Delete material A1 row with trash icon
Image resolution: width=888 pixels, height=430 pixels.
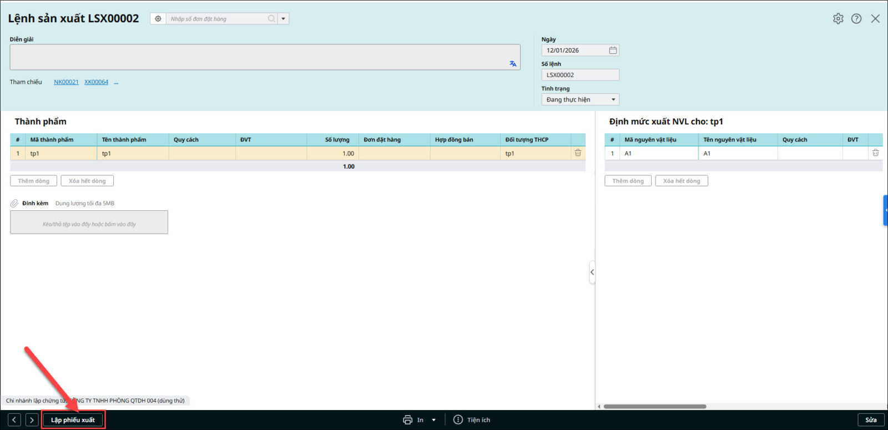[x=875, y=153]
